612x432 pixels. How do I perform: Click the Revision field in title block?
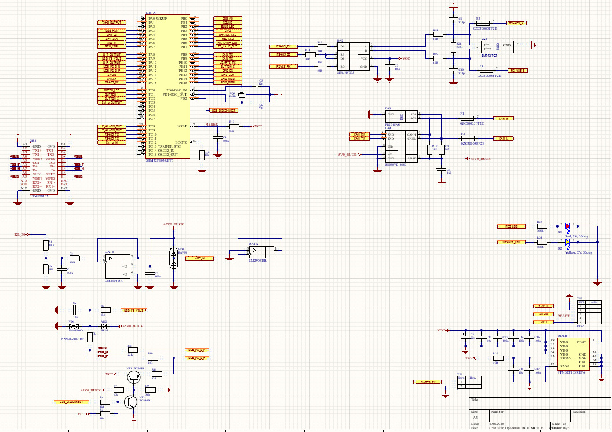590,415
